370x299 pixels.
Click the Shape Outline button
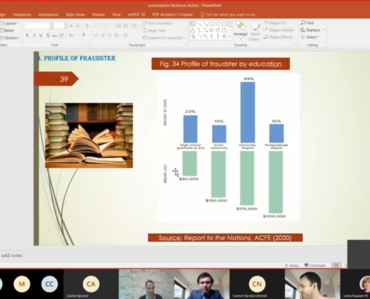coord(280,30)
